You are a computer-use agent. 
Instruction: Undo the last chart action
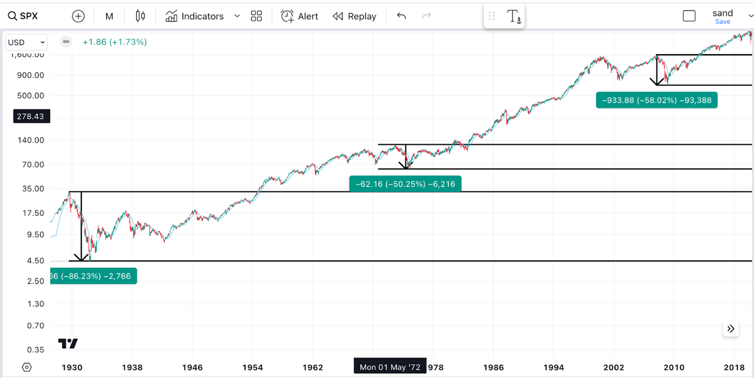[x=401, y=16]
